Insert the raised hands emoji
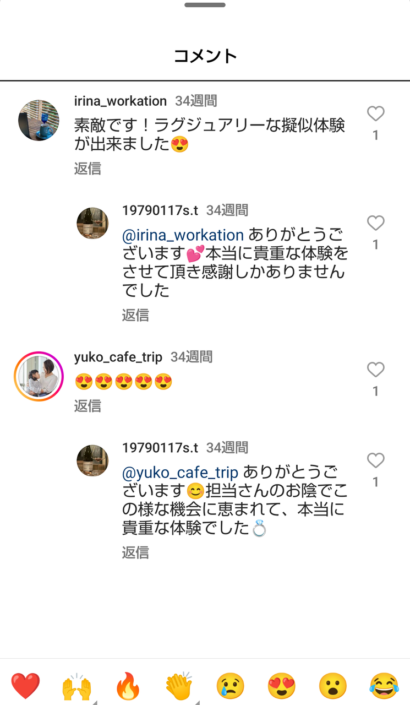 click(x=76, y=686)
